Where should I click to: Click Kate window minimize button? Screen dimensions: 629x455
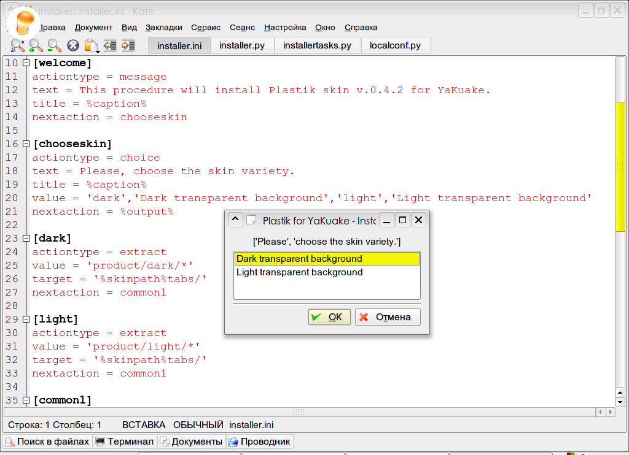coord(585,10)
